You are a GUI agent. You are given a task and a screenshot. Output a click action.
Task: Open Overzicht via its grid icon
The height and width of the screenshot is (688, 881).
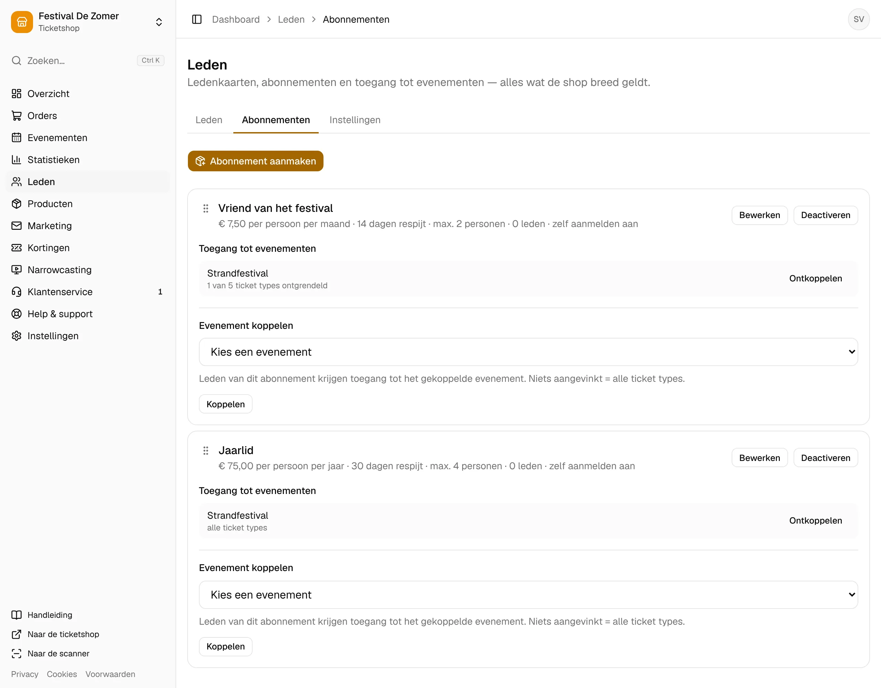[17, 94]
